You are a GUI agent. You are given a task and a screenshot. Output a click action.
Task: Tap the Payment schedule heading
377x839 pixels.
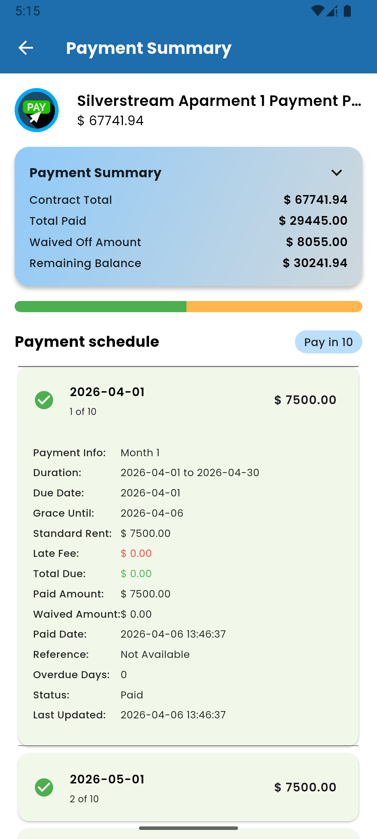coord(87,342)
